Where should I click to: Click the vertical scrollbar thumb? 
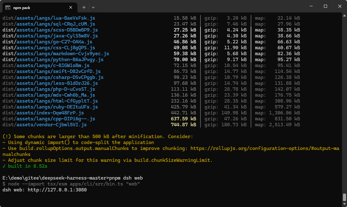[x=344, y=197]
